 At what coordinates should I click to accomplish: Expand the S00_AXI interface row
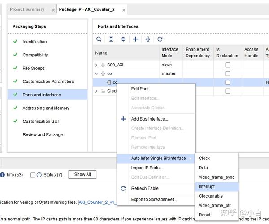coord(96,65)
